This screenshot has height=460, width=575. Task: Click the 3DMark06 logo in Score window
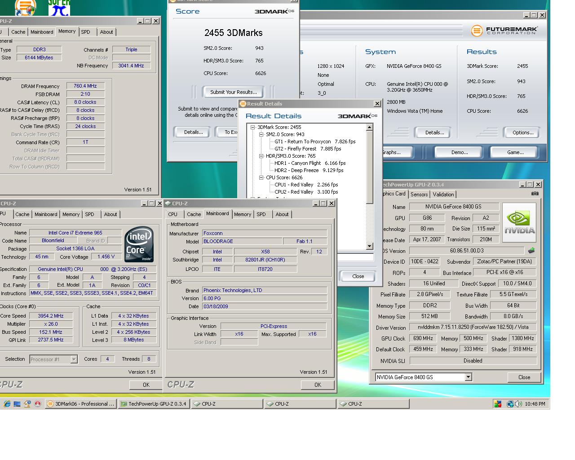click(x=274, y=11)
